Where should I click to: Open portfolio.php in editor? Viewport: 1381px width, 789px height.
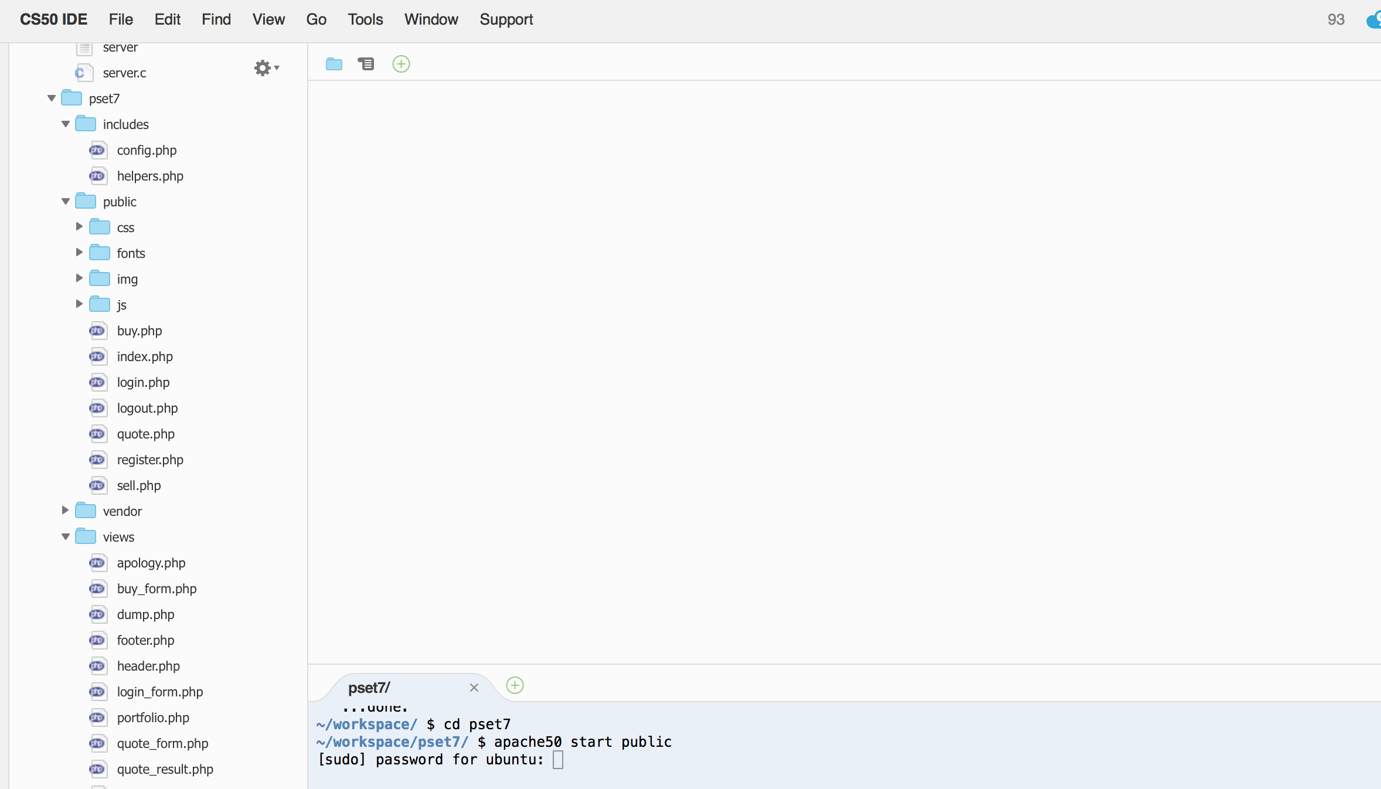153,717
